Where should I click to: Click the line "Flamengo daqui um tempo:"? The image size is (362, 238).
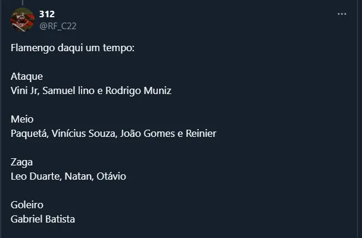[x=73, y=47]
